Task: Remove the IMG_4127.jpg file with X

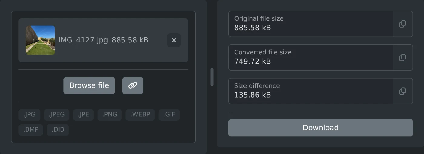Action: [x=174, y=40]
